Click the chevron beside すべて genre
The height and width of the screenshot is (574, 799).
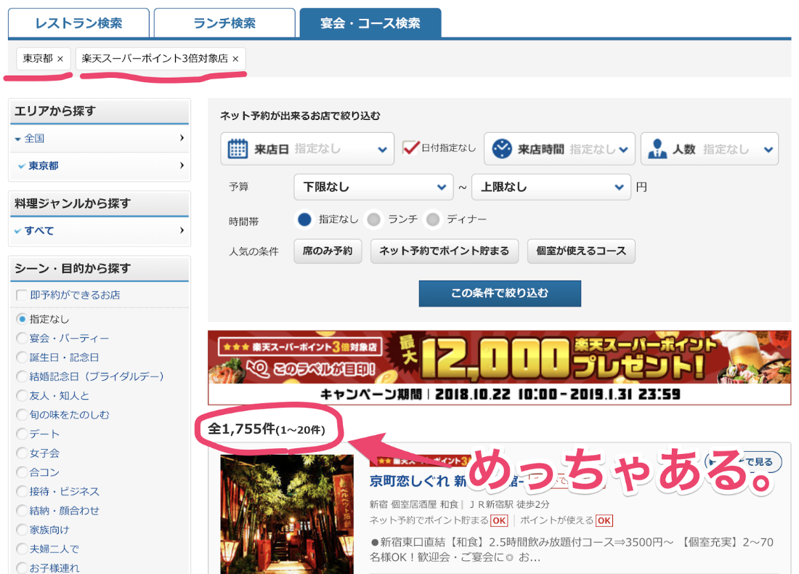click(x=182, y=230)
